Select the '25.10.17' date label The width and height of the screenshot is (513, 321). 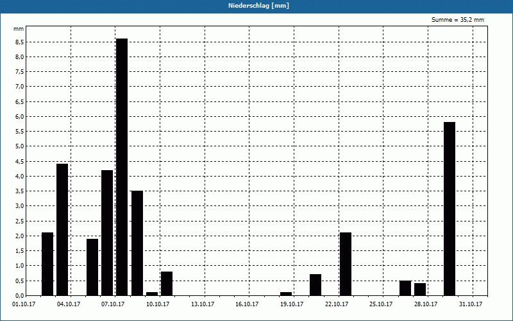tap(381, 304)
